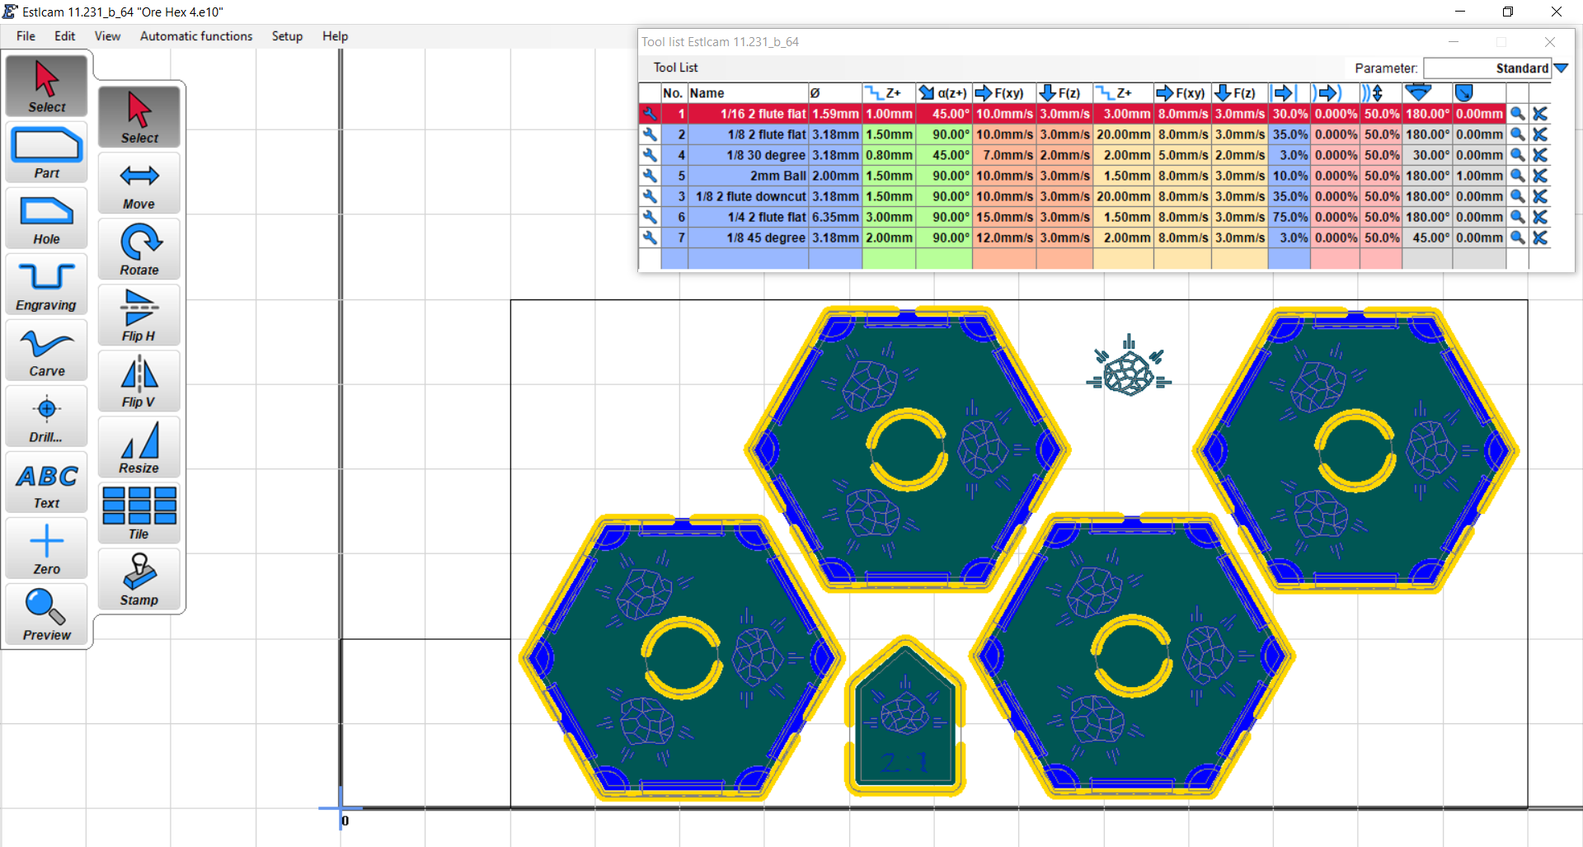Click the Flip H tool
The height and width of the screenshot is (847, 1583).
click(x=139, y=315)
